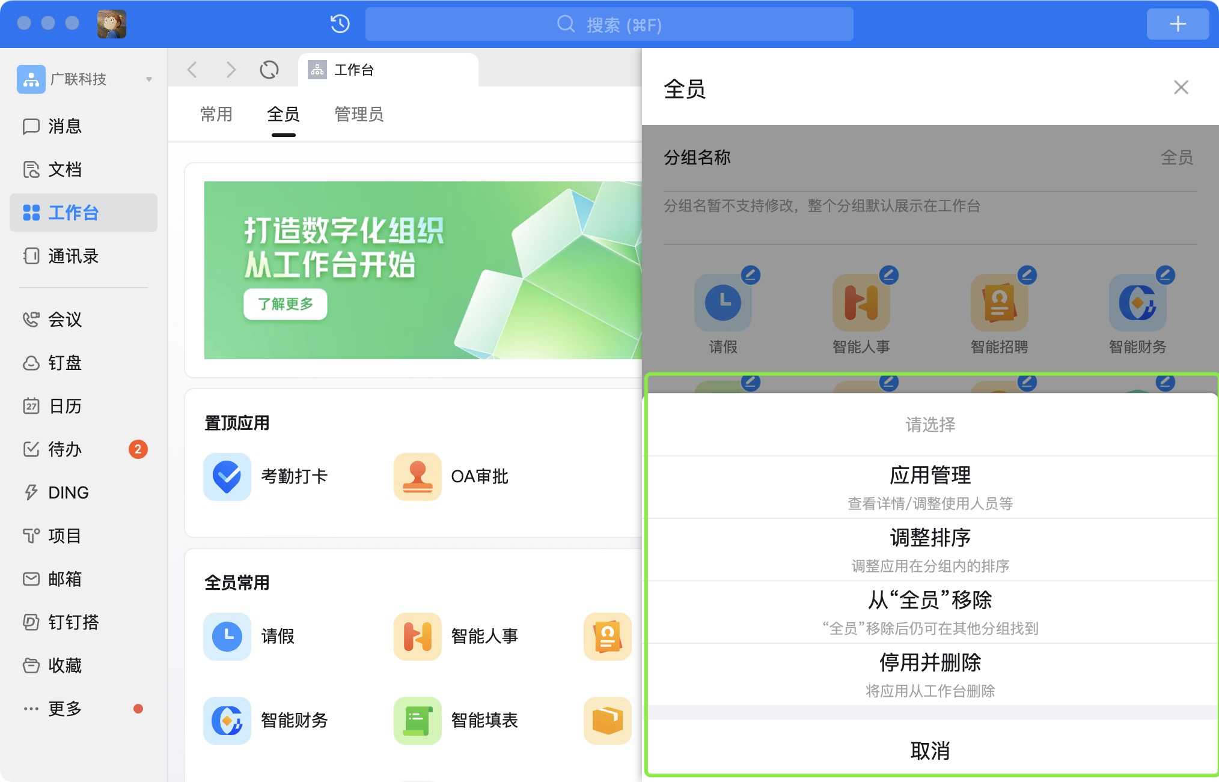The width and height of the screenshot is (1219, 782).
Task: Open the history clock icon
Action: click(x=340, y=24)
